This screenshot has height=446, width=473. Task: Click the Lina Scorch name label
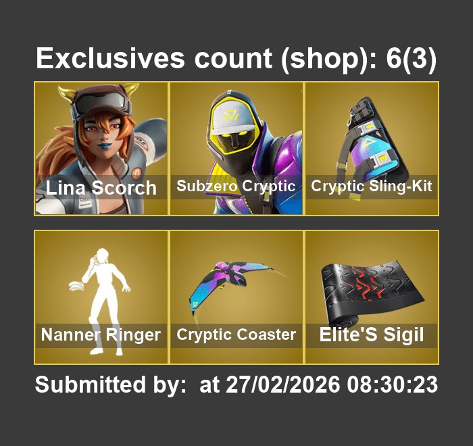click(x=101, y=188)
